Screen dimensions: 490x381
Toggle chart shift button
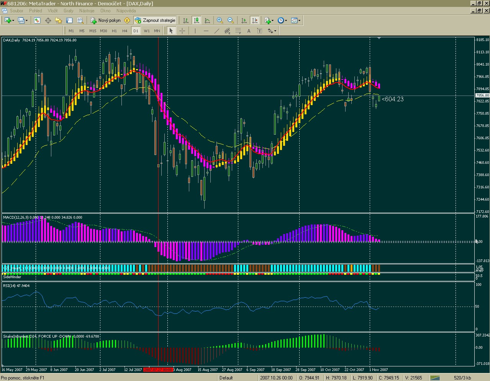(x=255, y=20)
